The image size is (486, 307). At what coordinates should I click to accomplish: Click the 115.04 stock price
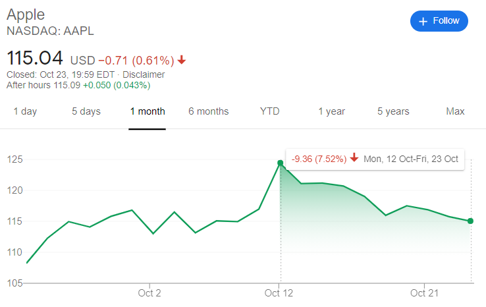pos(35,58)
